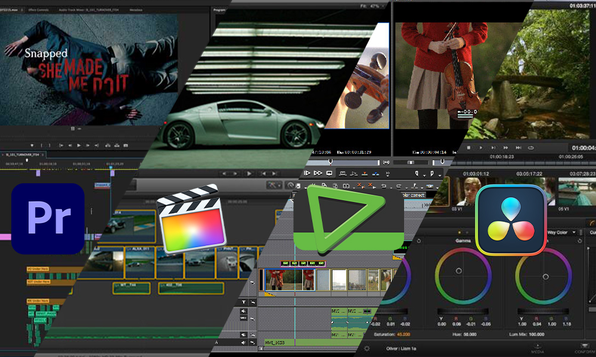Play DaVinci Resolve viewer
Image resolution: width=596 pixels, height=357 pixels.
tap(481, 148)
